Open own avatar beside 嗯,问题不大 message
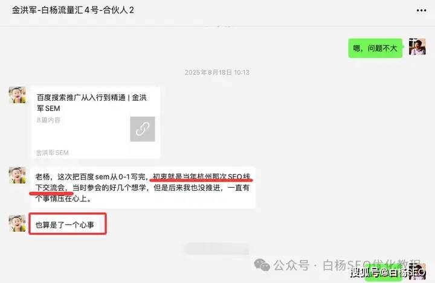The height and width of the screenshot is (283, 435). point(417,46)
